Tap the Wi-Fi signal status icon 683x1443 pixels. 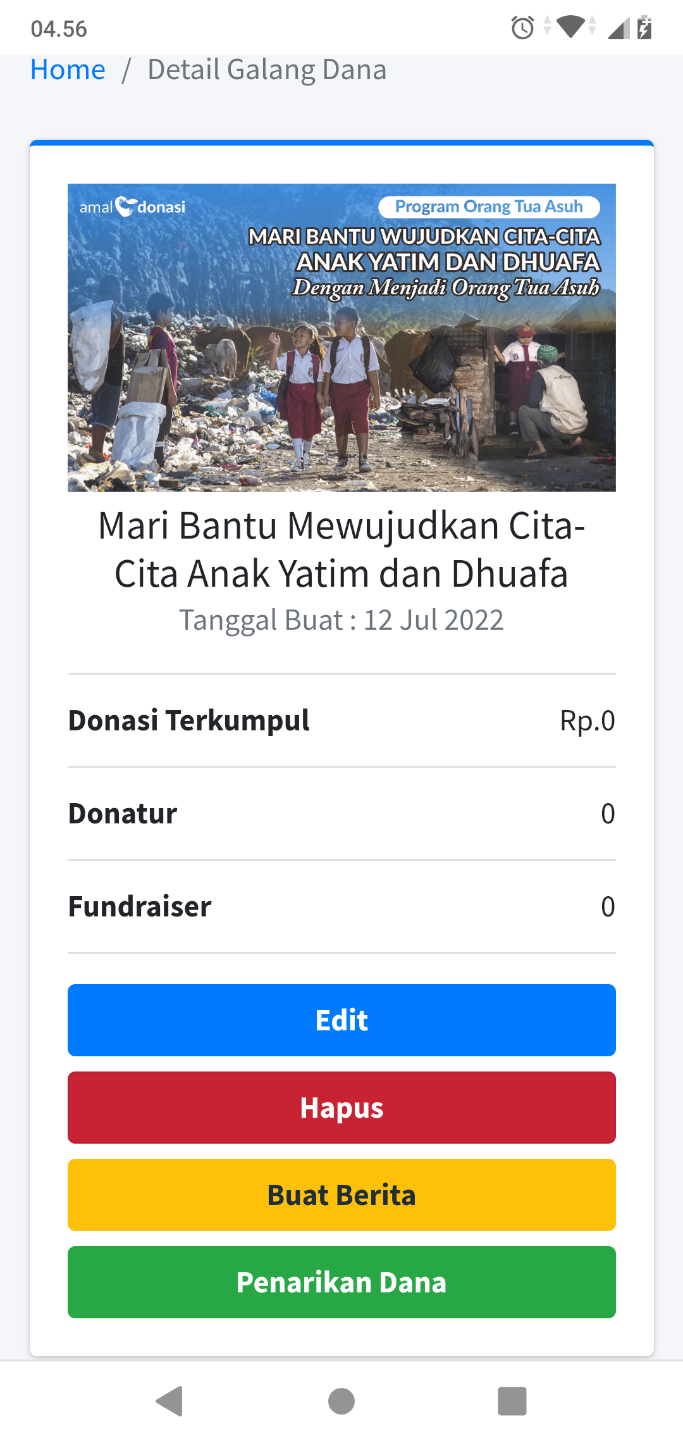[x=570, y=27]
